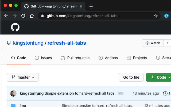Open the Pull requests tab
The height and width of the screenshot is (107, 171).
tap(75, 58)
